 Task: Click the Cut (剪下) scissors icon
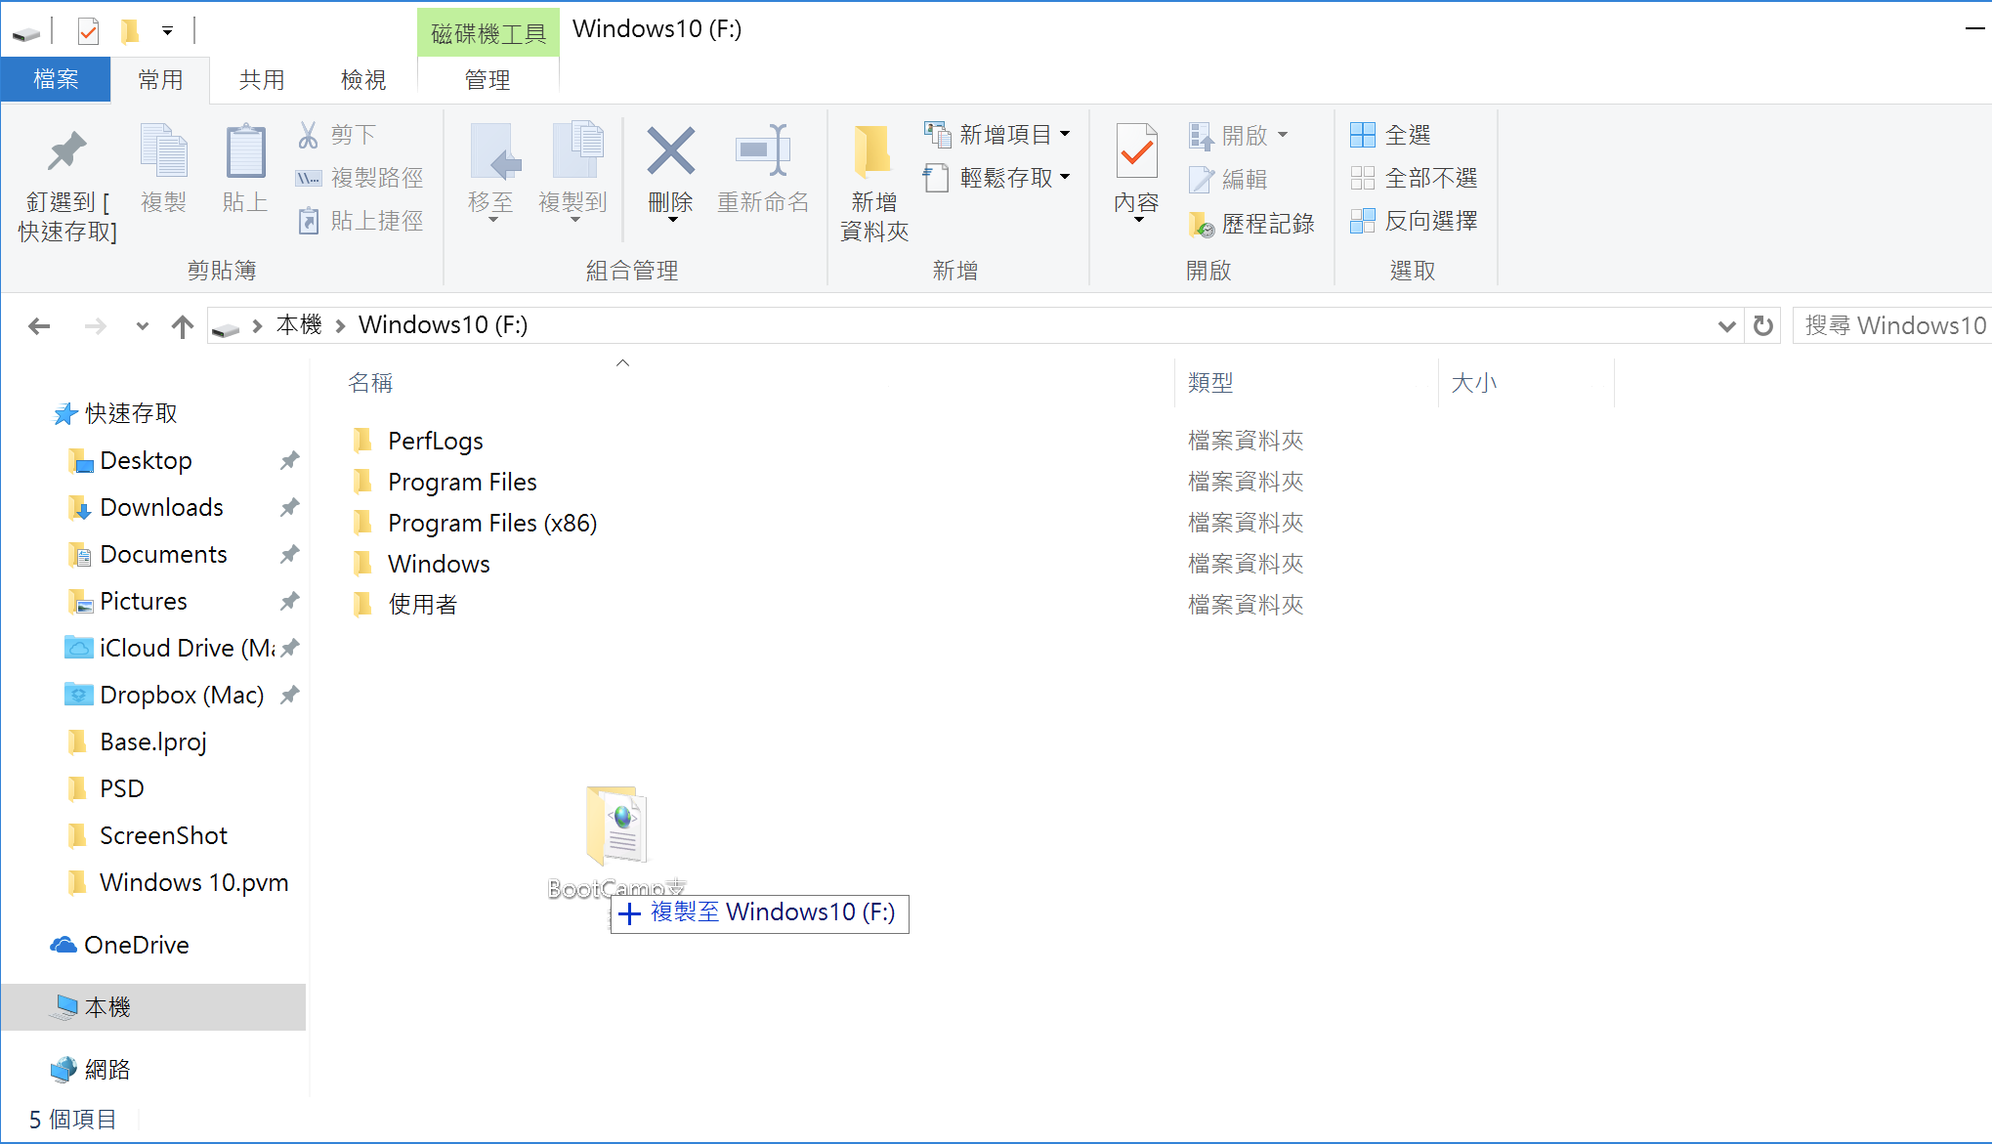308,135
